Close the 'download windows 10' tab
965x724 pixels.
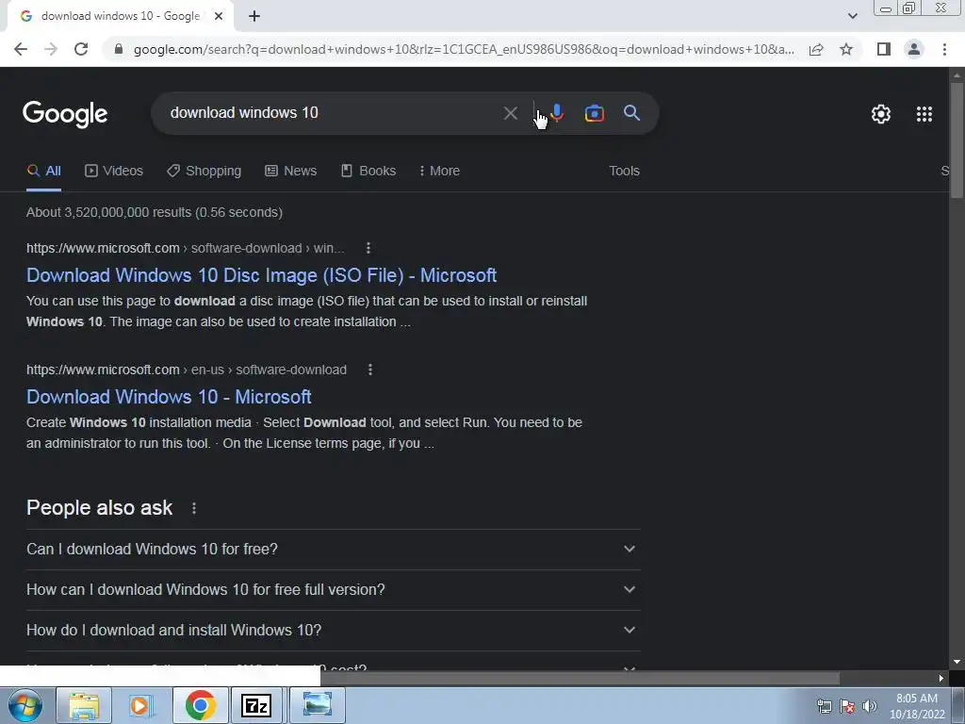pyautogui.click(x=219, y=17)
